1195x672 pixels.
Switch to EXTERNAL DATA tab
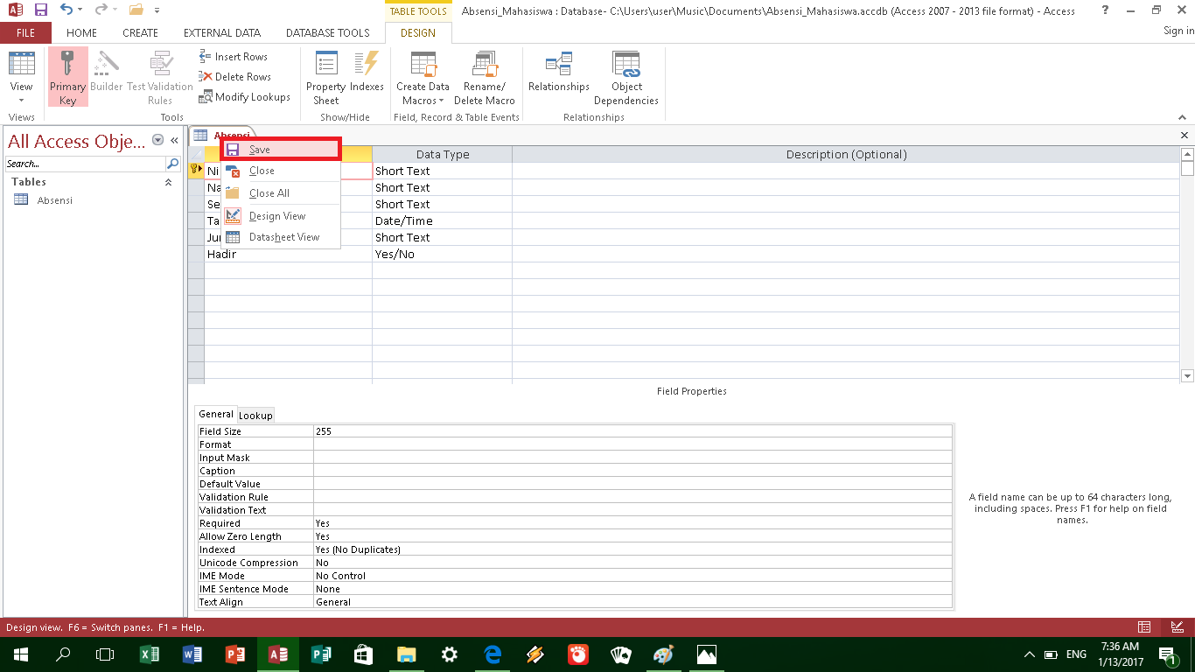222,33
